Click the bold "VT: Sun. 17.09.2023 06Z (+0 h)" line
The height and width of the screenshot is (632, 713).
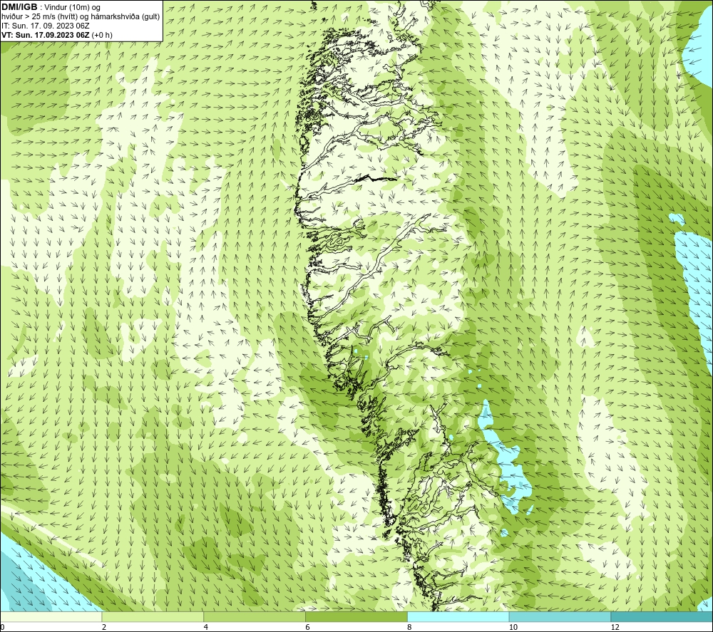pos(57,35)
